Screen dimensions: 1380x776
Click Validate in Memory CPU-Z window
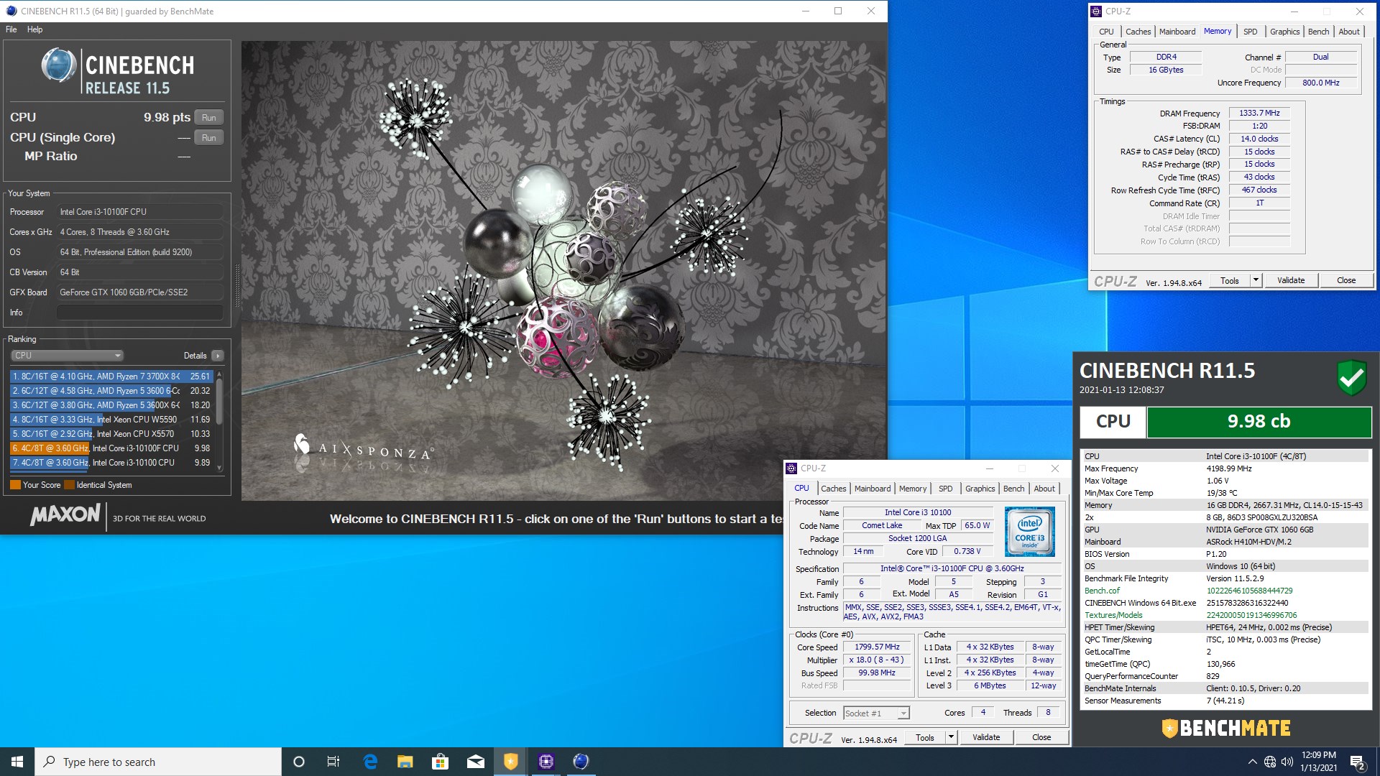(1290, 281)
